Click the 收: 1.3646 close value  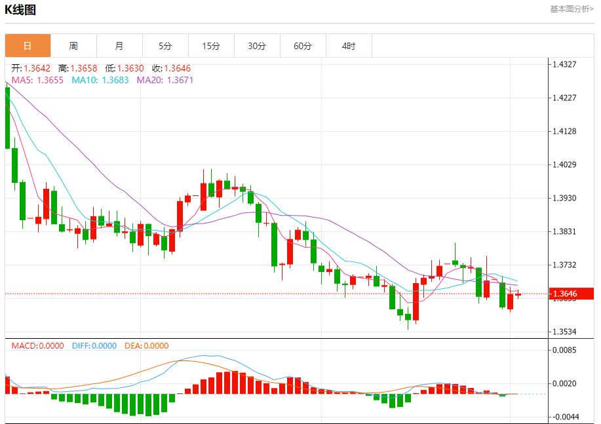[171, 68]
